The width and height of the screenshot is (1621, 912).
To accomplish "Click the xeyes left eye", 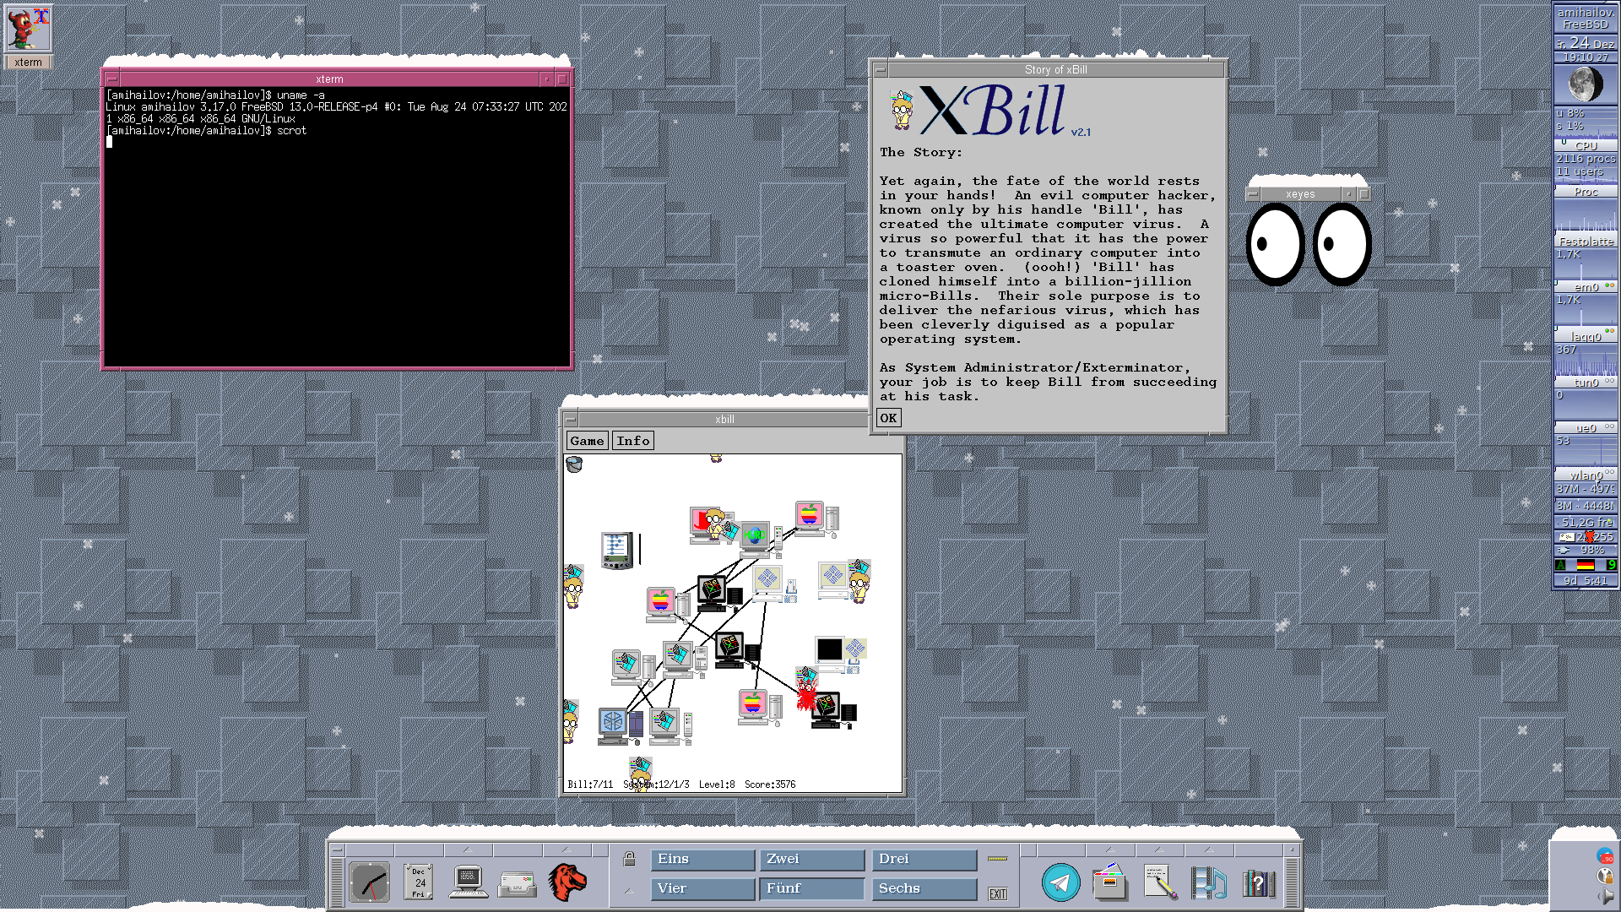I will (x=1276, y=244).
